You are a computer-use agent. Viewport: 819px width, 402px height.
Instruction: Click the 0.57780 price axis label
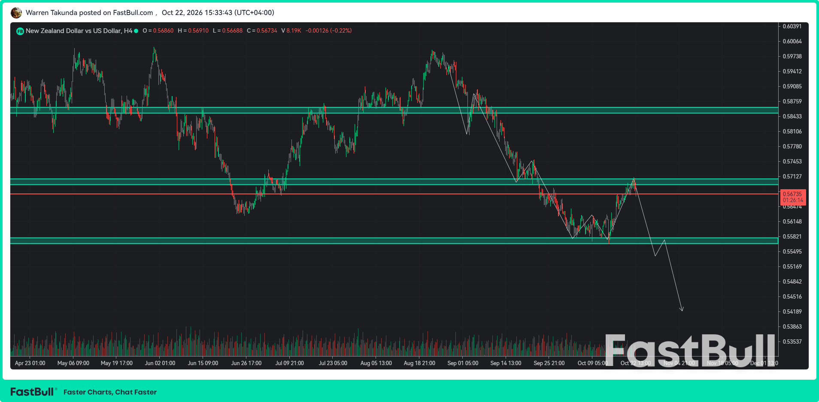click(x=792, y=146)
